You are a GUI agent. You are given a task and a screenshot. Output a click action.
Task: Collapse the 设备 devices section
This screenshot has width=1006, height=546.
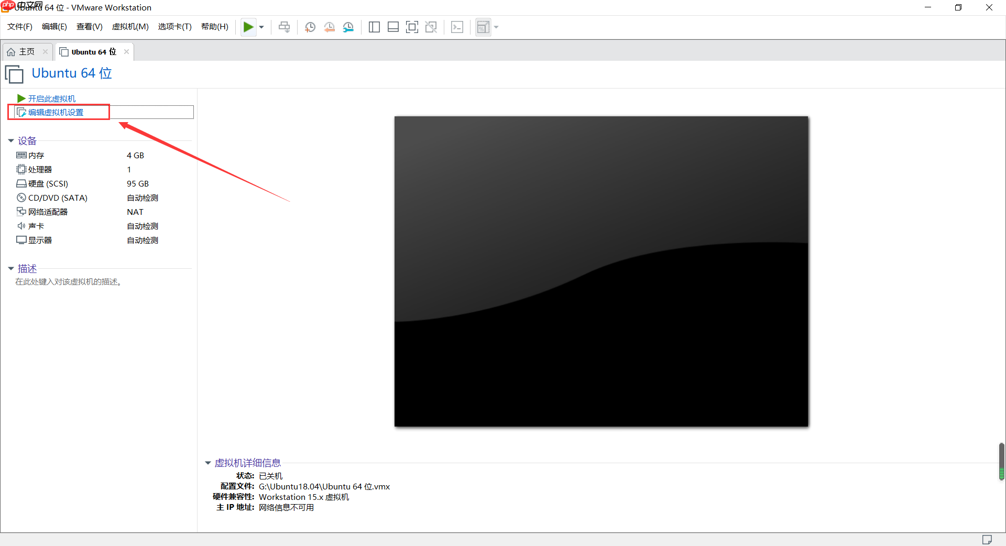pos(11,140)
